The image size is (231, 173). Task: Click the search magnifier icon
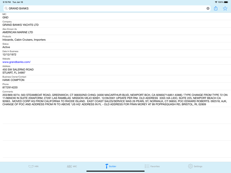(x=6, y=8)
